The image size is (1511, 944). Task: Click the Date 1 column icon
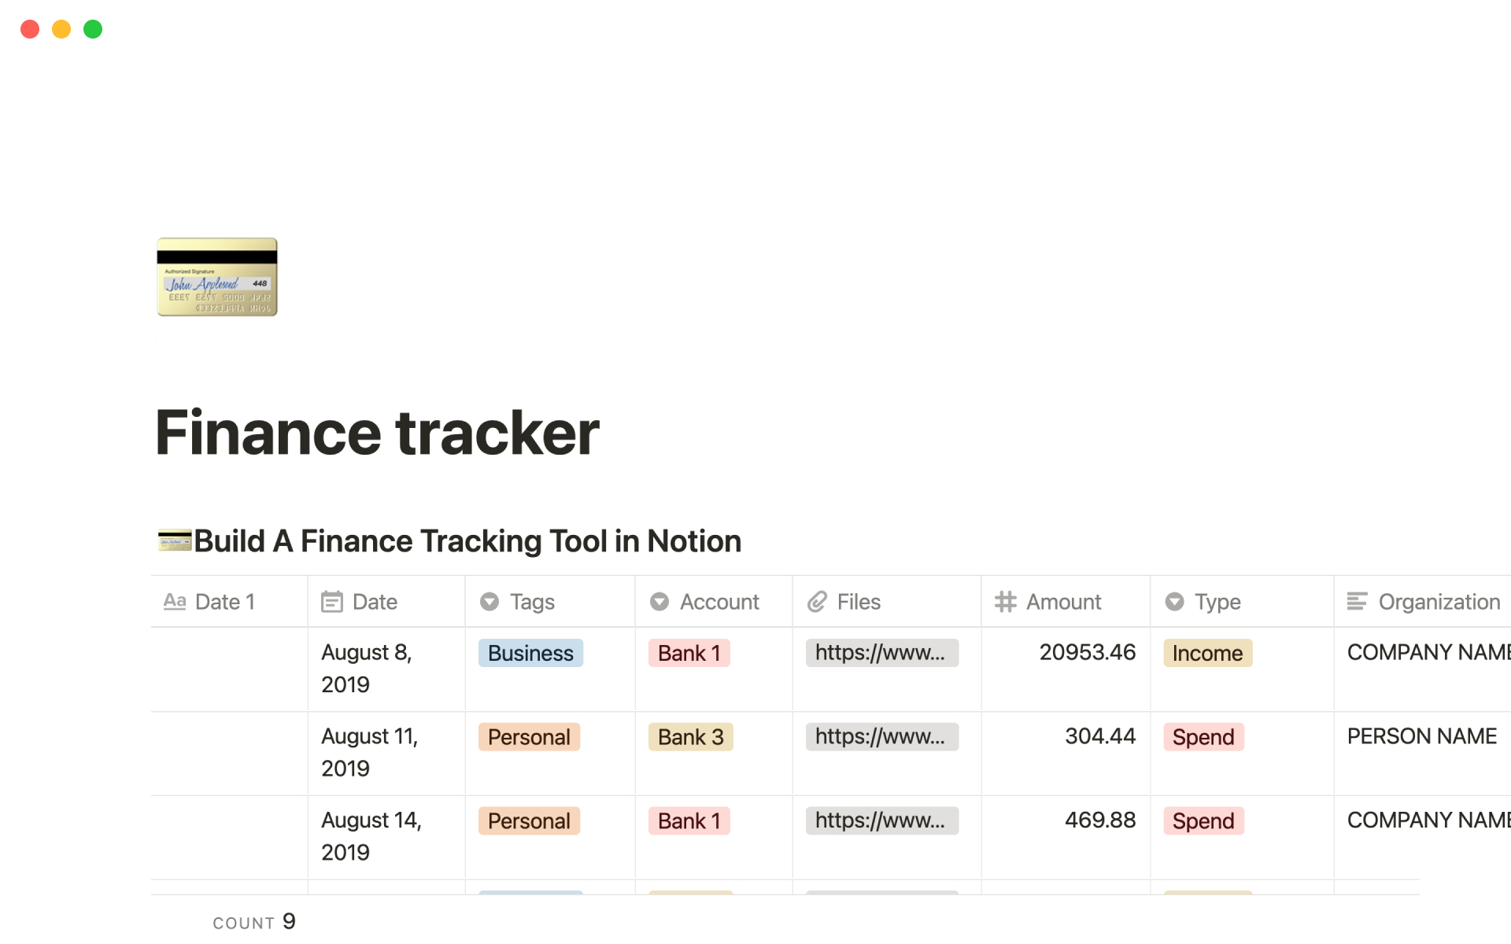[x=175, y=600]
